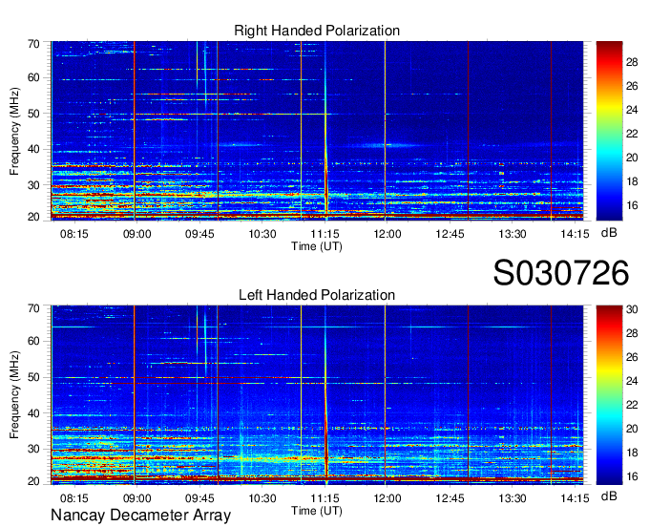Click "Time (UT)" label under Left Handed plot

pyautogui.click(x=317, y=511)
